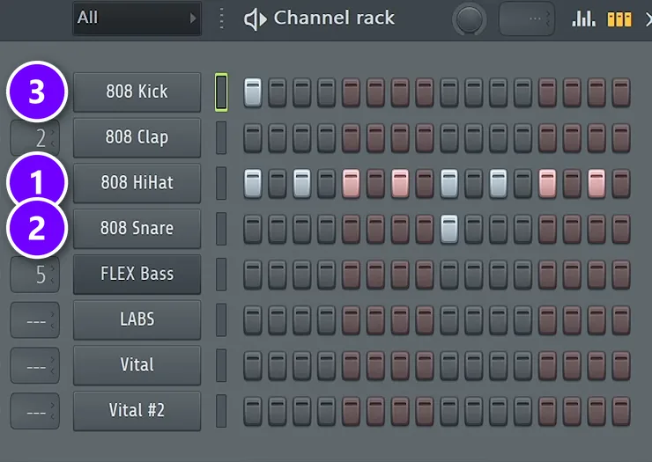
Task: Click the Vital #2 mixer track selector
Action: (35, 411)
